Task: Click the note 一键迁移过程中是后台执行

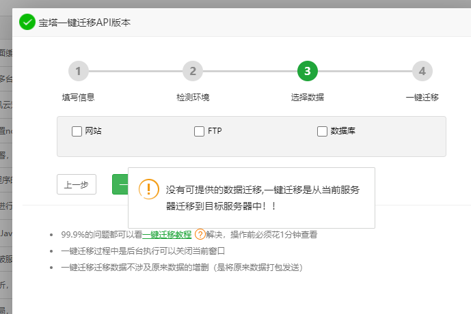Action: click(143, 251)
